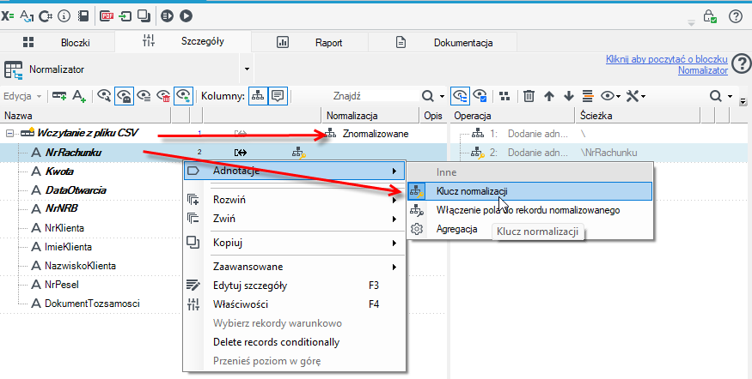Click the add field A icon with plus

coord(79,96)
